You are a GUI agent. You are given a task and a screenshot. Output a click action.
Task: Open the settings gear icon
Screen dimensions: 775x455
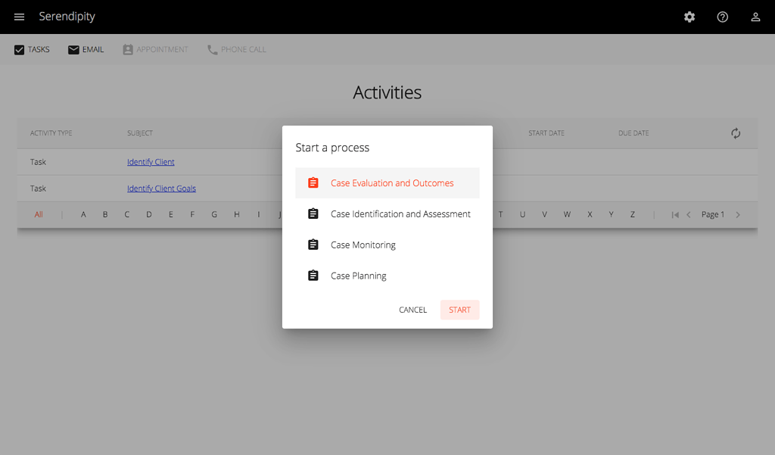pos(689,16)
